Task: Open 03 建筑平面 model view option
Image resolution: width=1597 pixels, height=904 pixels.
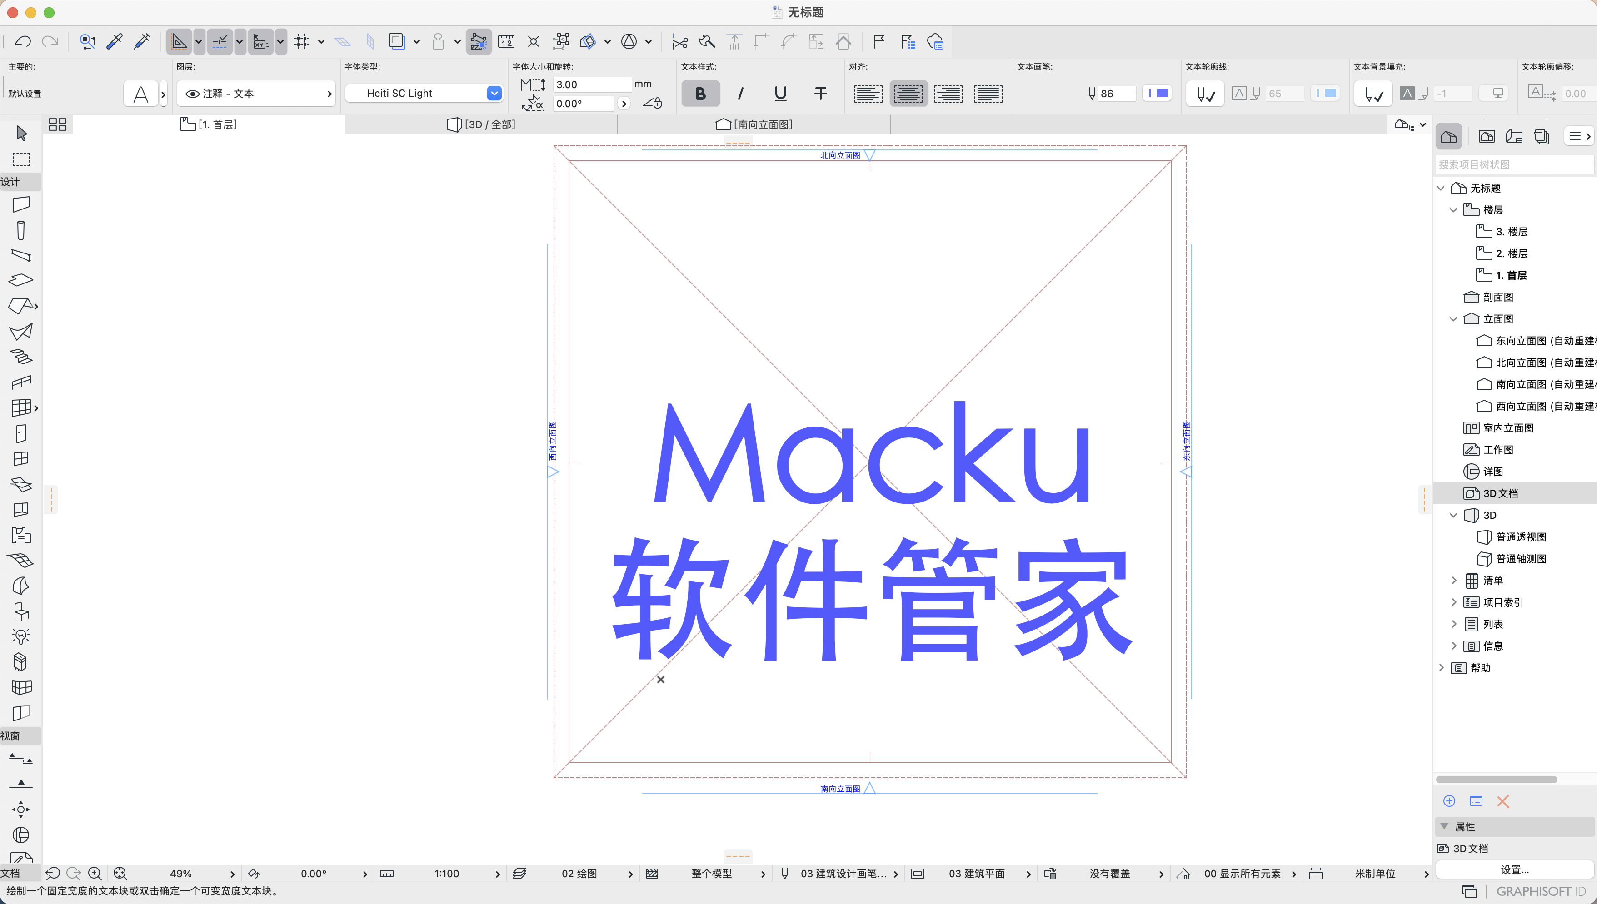Action: pos(972,874)
